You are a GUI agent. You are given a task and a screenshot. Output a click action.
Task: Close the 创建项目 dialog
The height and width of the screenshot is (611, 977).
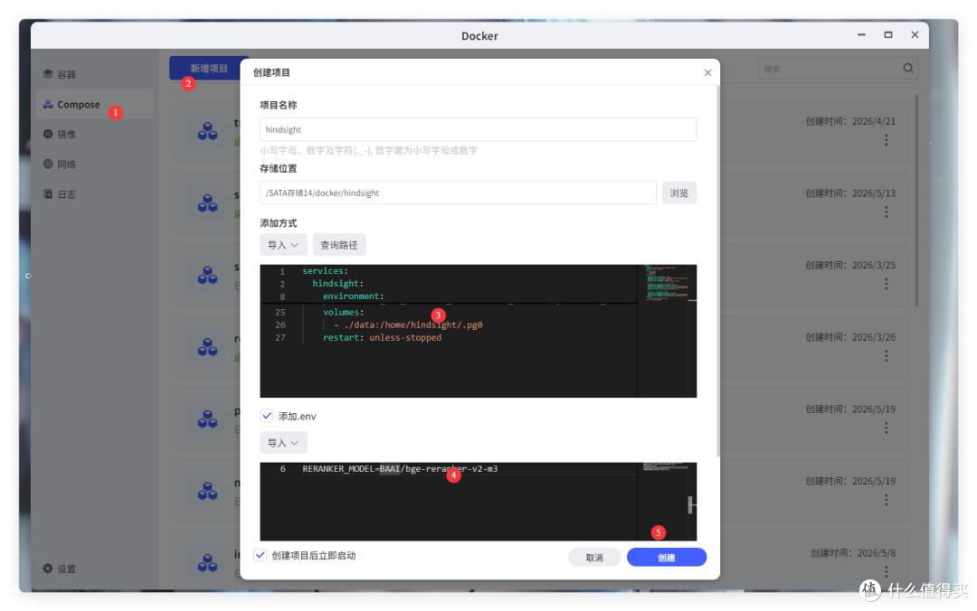coord(707,72)
